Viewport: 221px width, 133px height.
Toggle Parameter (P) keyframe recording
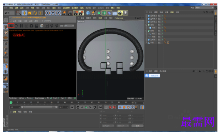click(132, 107)
